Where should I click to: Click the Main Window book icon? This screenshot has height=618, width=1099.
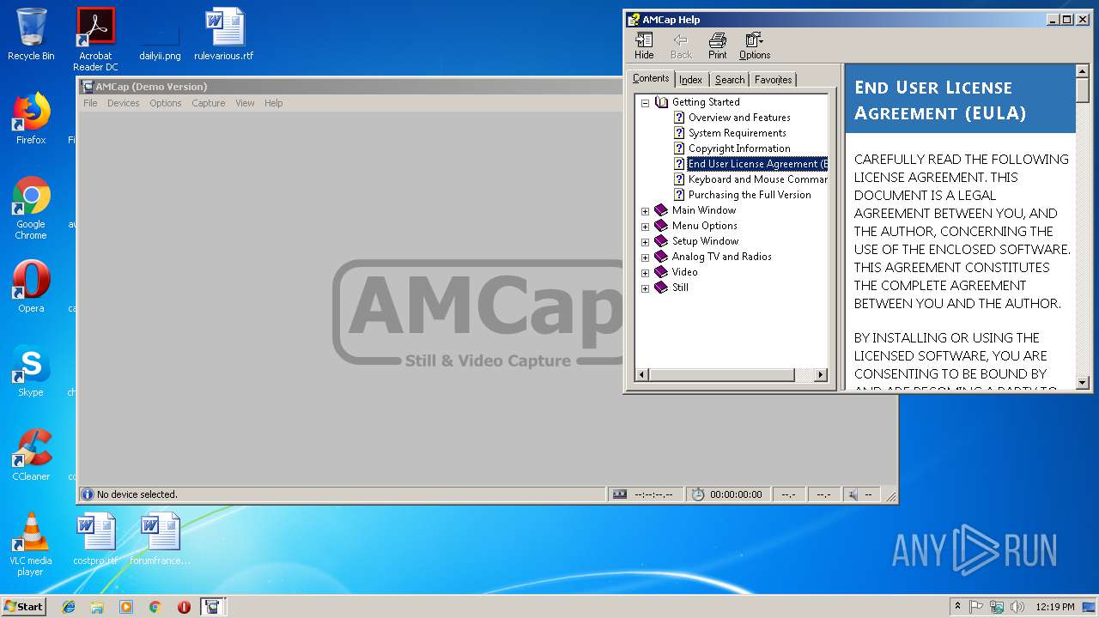tap(661, 210)
